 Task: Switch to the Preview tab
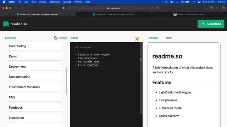(x=153, y=38)
